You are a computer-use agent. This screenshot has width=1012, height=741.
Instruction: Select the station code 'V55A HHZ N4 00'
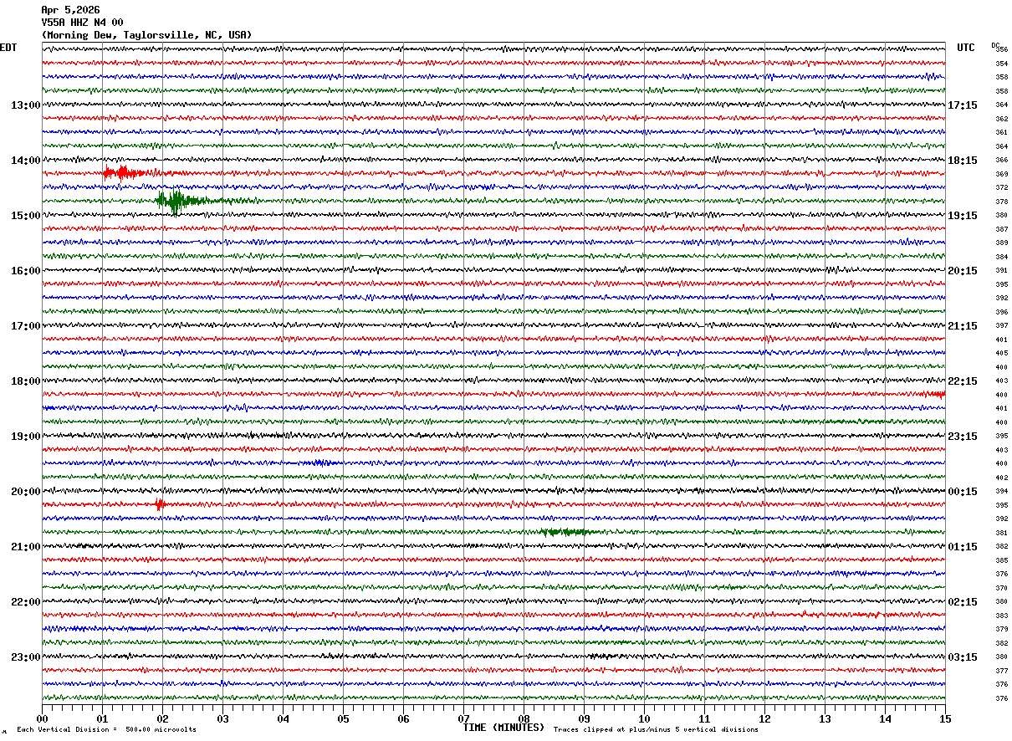[x=82, y=23]
